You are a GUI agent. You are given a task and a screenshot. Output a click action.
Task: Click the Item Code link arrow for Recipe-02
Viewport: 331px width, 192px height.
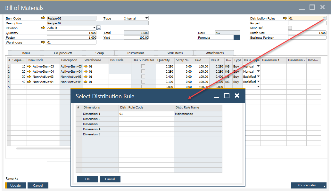point(43,18)
